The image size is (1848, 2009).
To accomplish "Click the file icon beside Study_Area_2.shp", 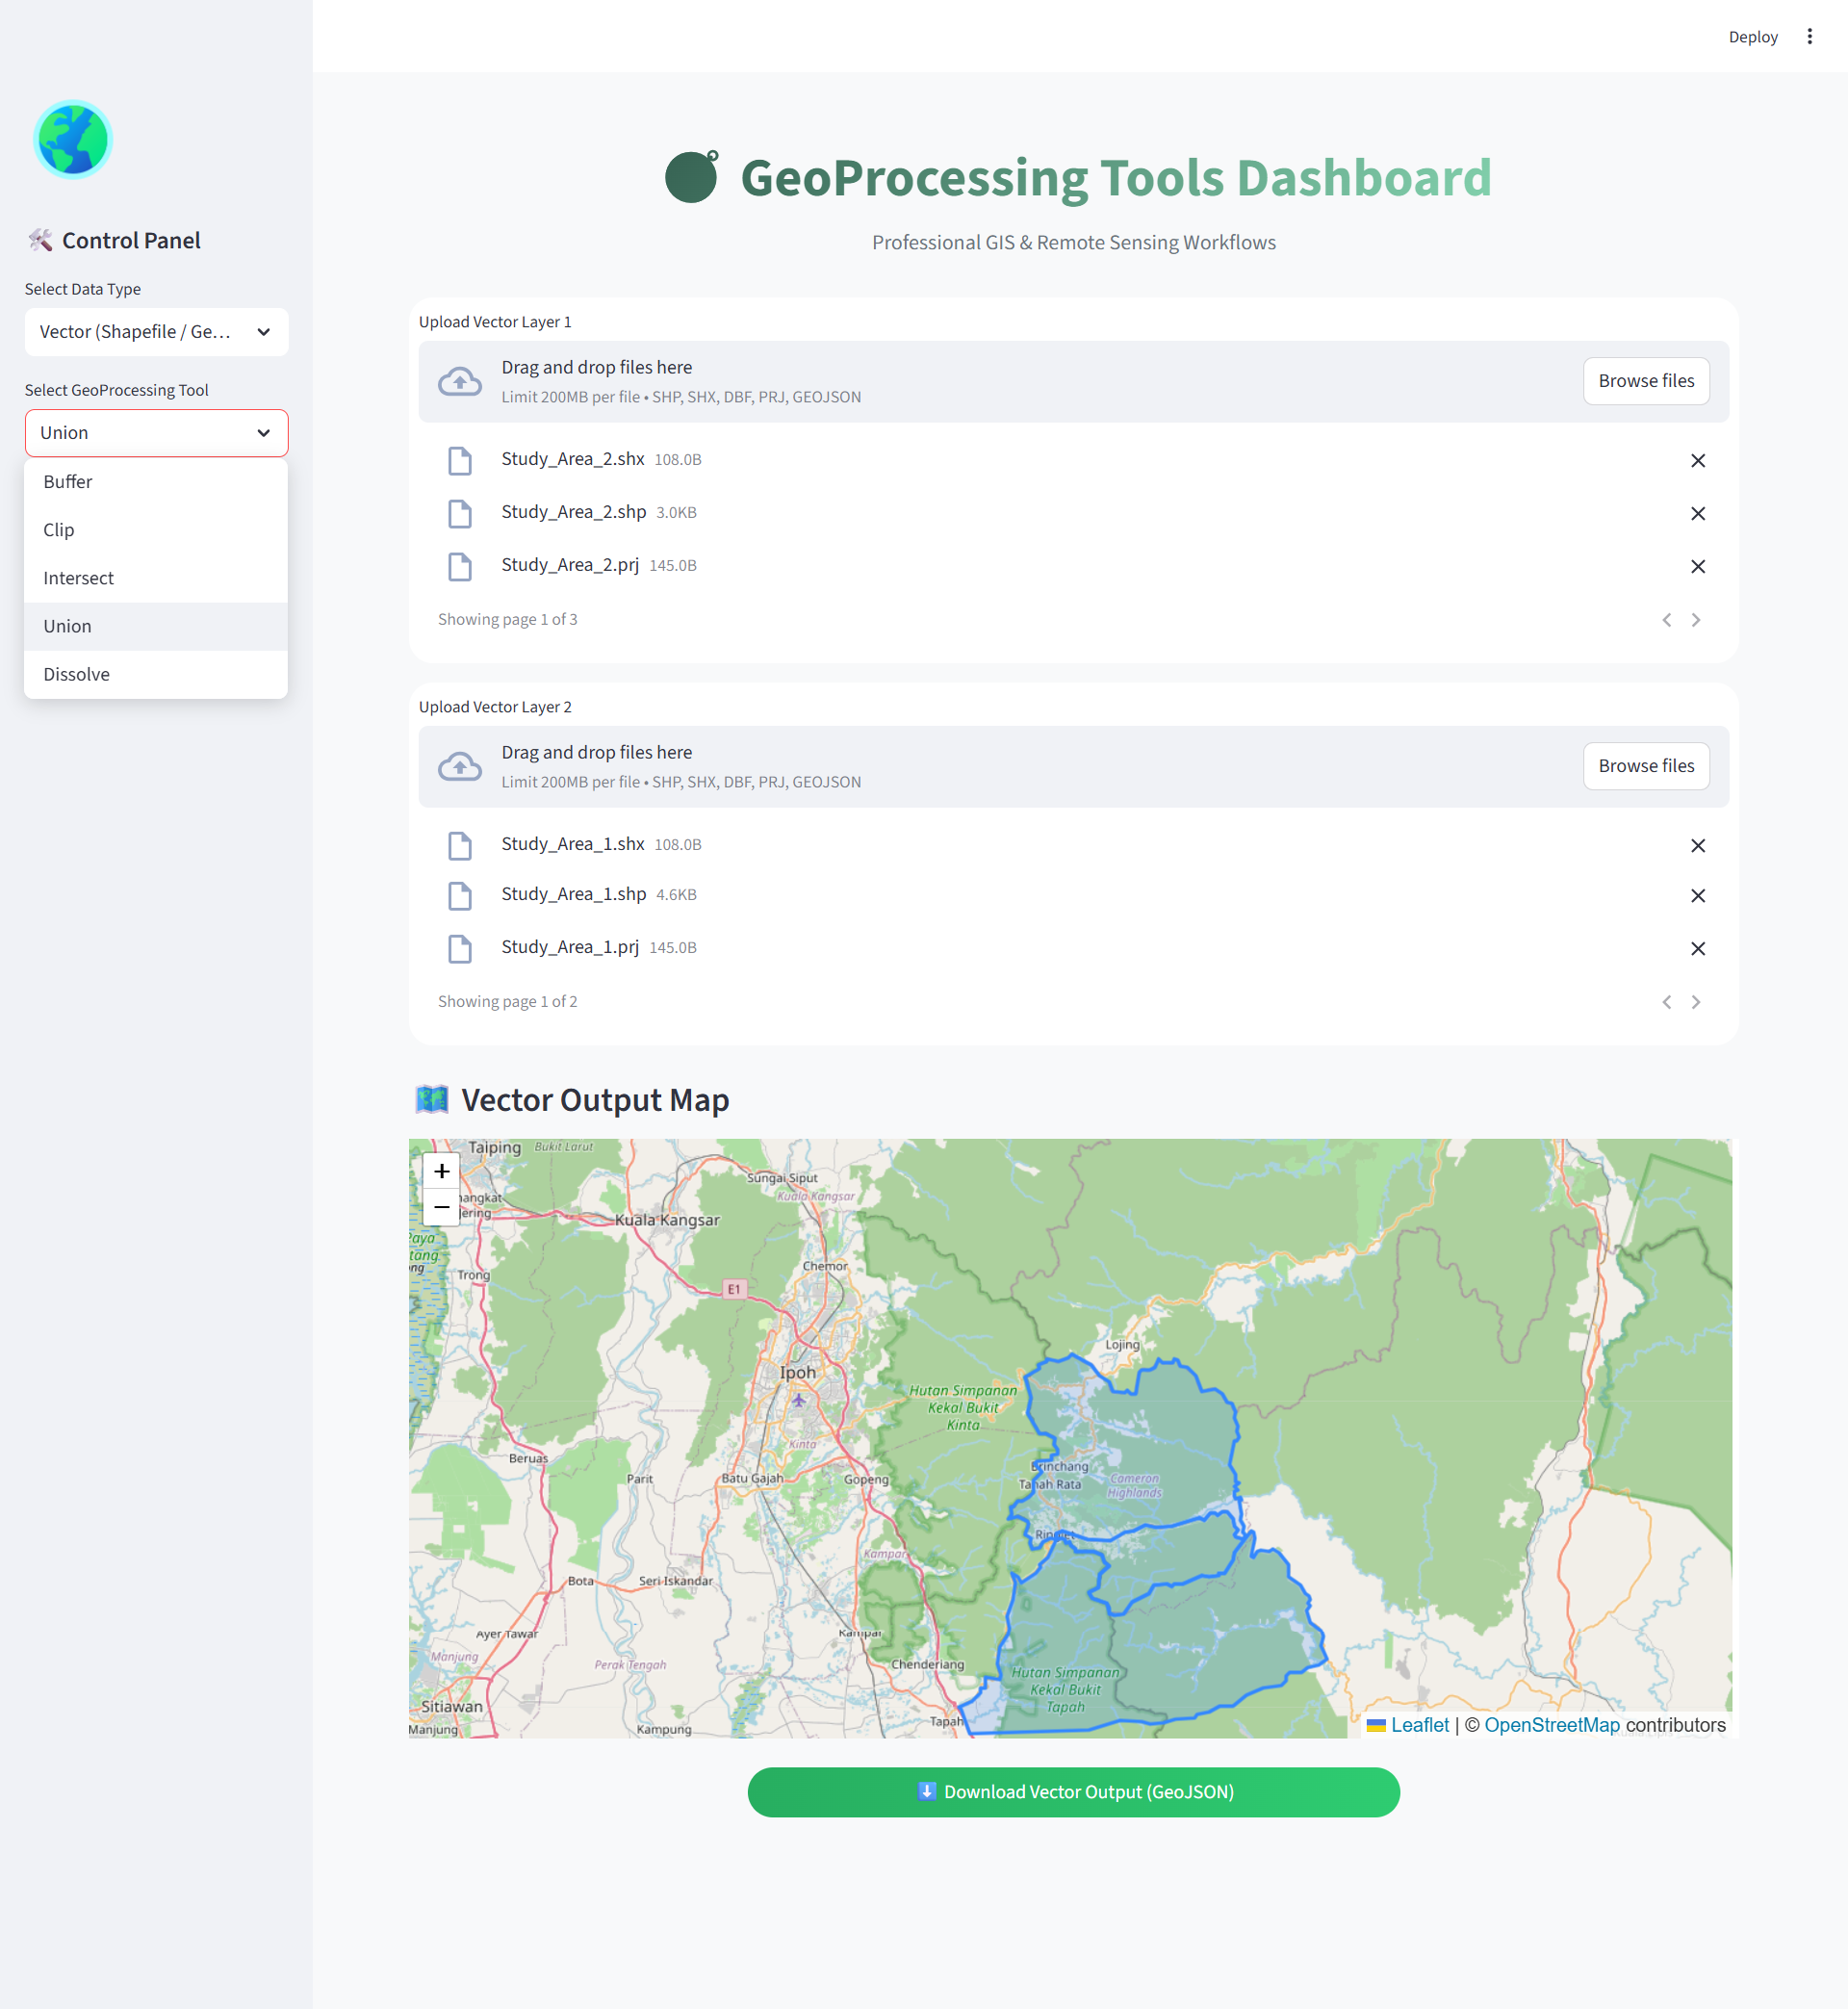I will tap(460, 513).
